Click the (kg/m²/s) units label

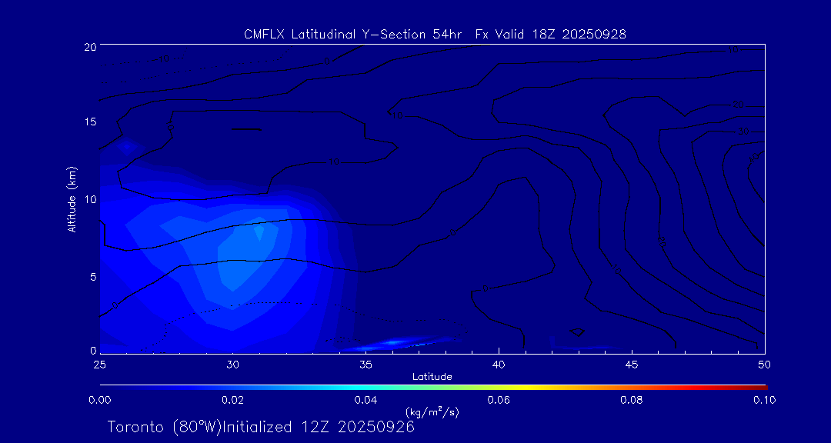click(x=432, y=412)
